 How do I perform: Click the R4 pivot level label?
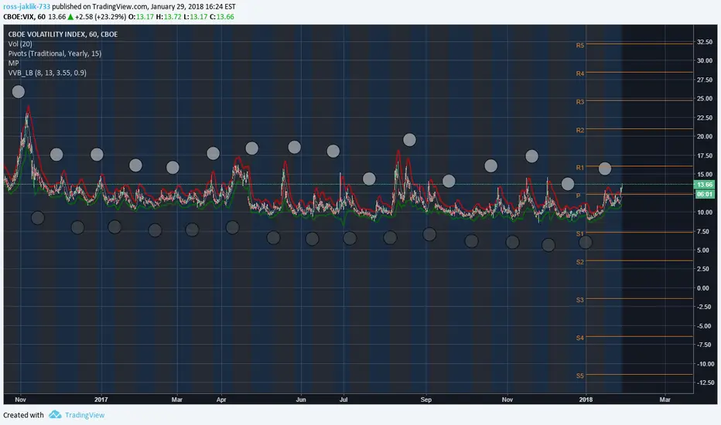pos(580,73)
